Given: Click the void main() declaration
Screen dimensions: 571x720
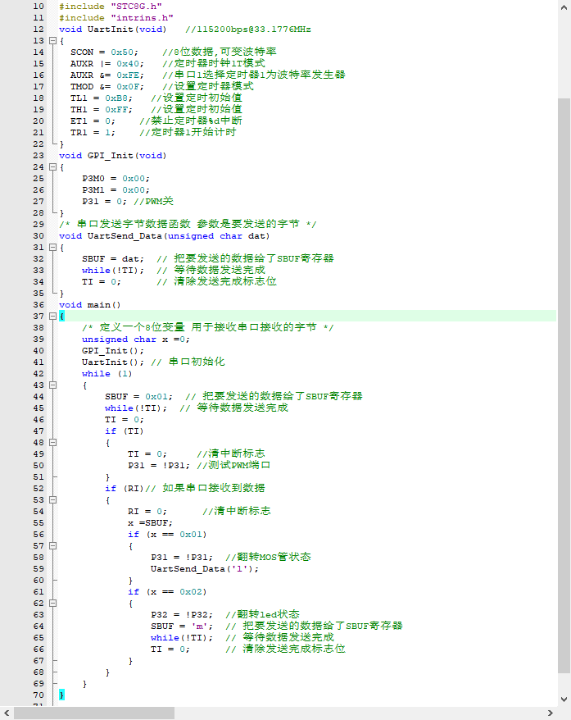Looking at the screenshot, I should click(x=90, y=304).
